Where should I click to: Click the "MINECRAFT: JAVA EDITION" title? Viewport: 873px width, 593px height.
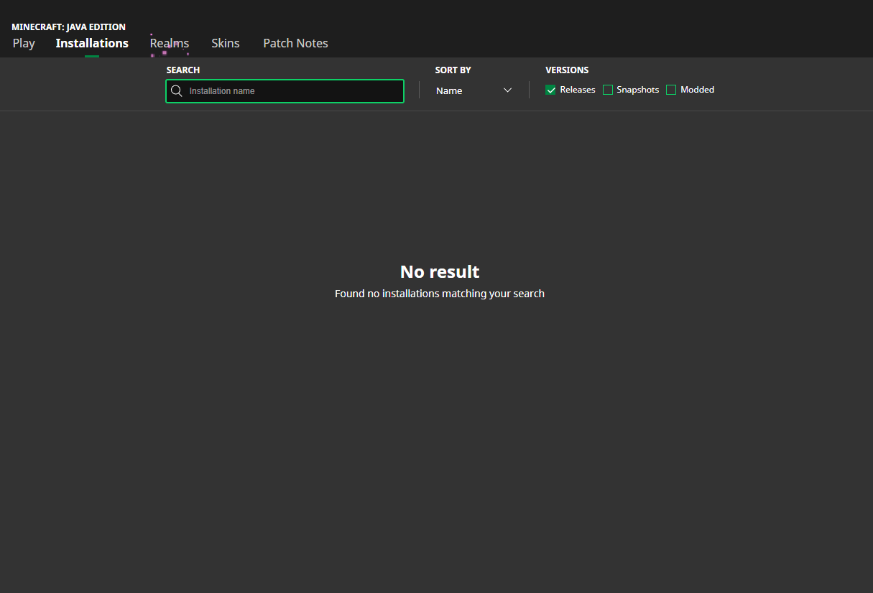point(69,27)
